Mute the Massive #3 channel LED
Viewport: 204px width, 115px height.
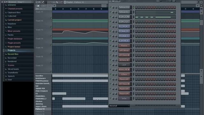coord(111,89)
